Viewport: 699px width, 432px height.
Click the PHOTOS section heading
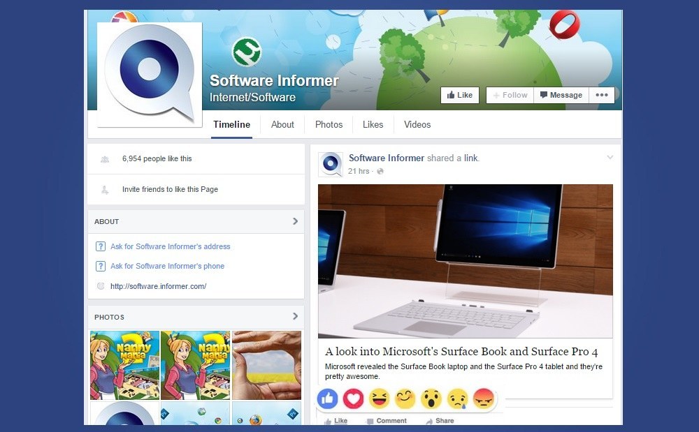[109, 318]
